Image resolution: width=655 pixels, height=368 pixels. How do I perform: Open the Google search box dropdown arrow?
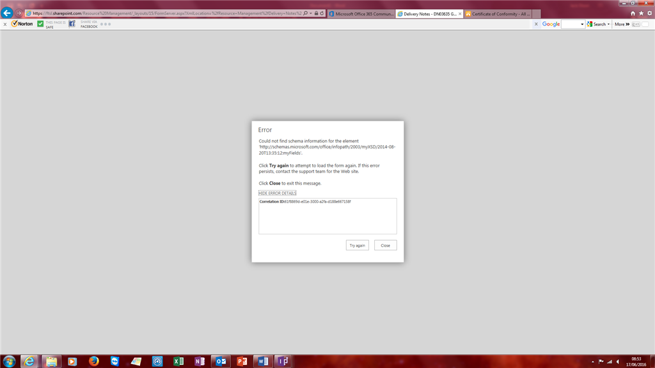pos(582,24)
